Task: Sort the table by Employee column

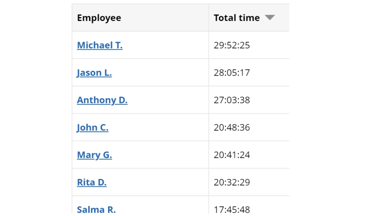Action: 98,18
